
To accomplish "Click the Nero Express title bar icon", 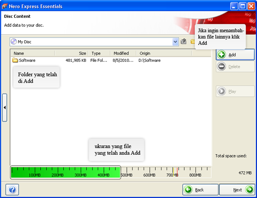I will coord(5,6).
